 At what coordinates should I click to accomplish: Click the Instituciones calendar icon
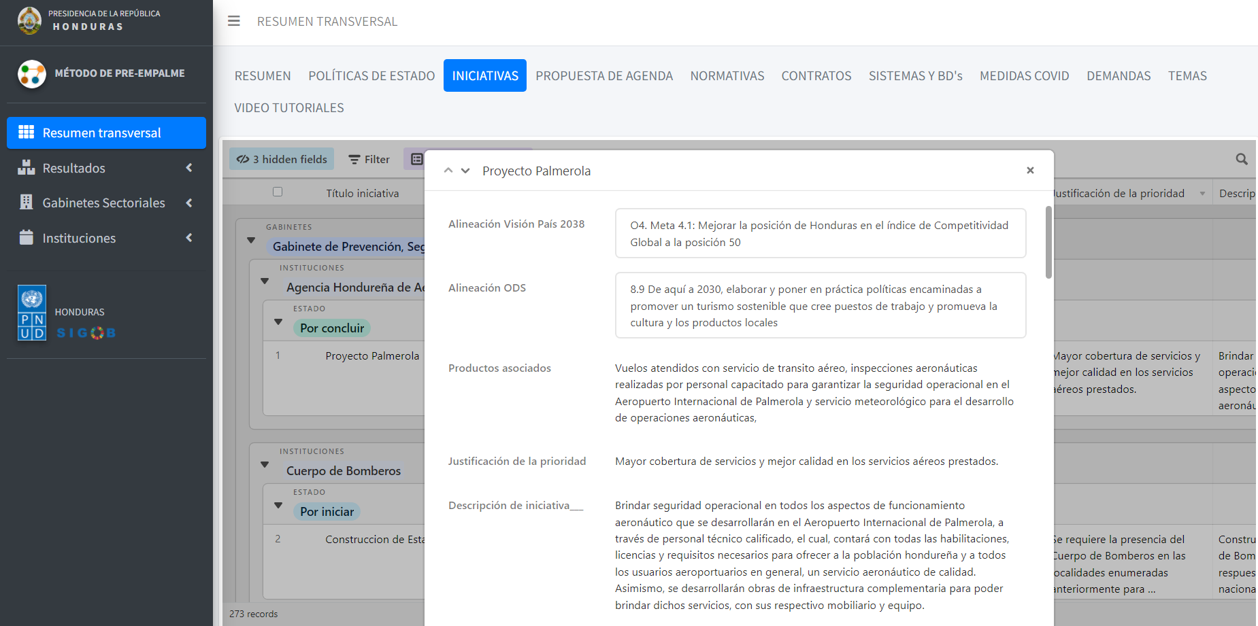tap(26, 237)
